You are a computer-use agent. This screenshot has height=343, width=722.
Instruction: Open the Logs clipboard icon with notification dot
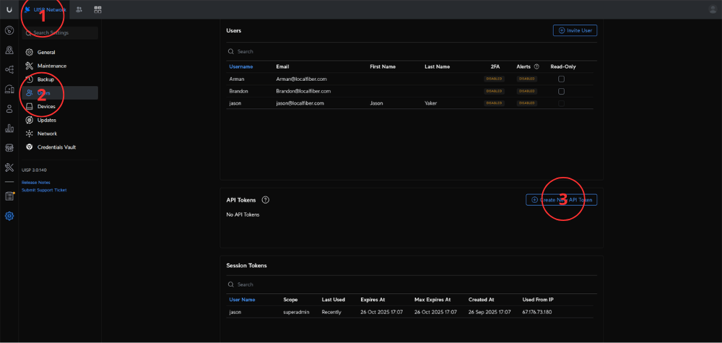click(x=9, y=196)
